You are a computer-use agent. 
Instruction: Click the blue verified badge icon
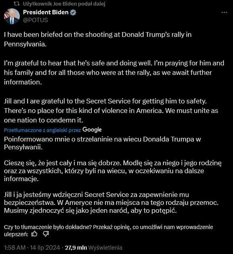73,12
